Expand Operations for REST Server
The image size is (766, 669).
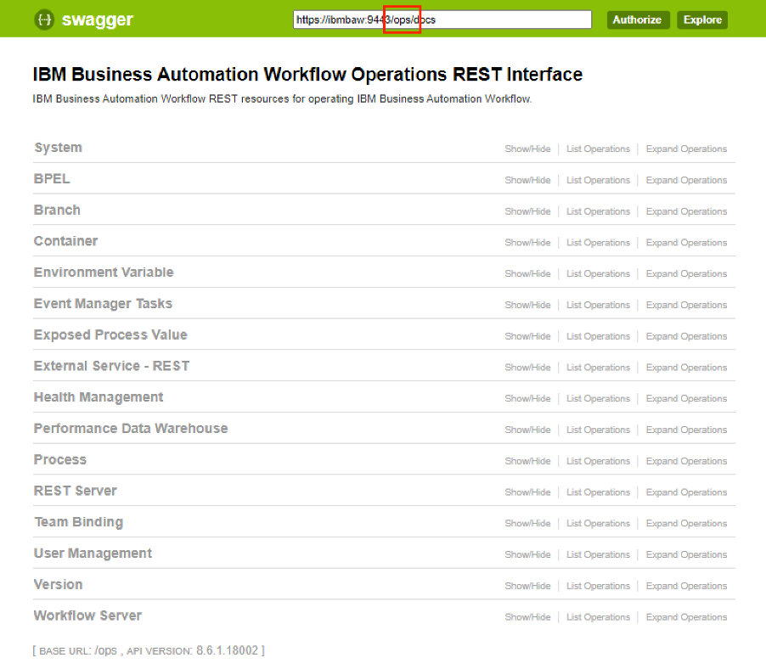tap(686, 492)
